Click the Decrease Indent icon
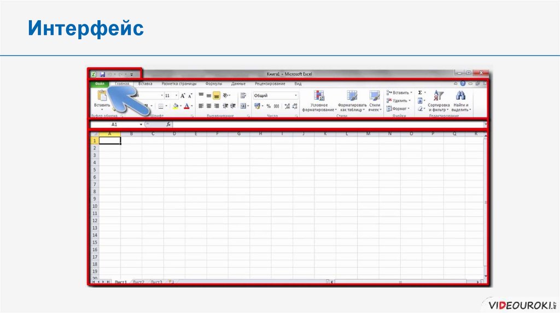This screenshot has width=560, height=313. (225, 106)
